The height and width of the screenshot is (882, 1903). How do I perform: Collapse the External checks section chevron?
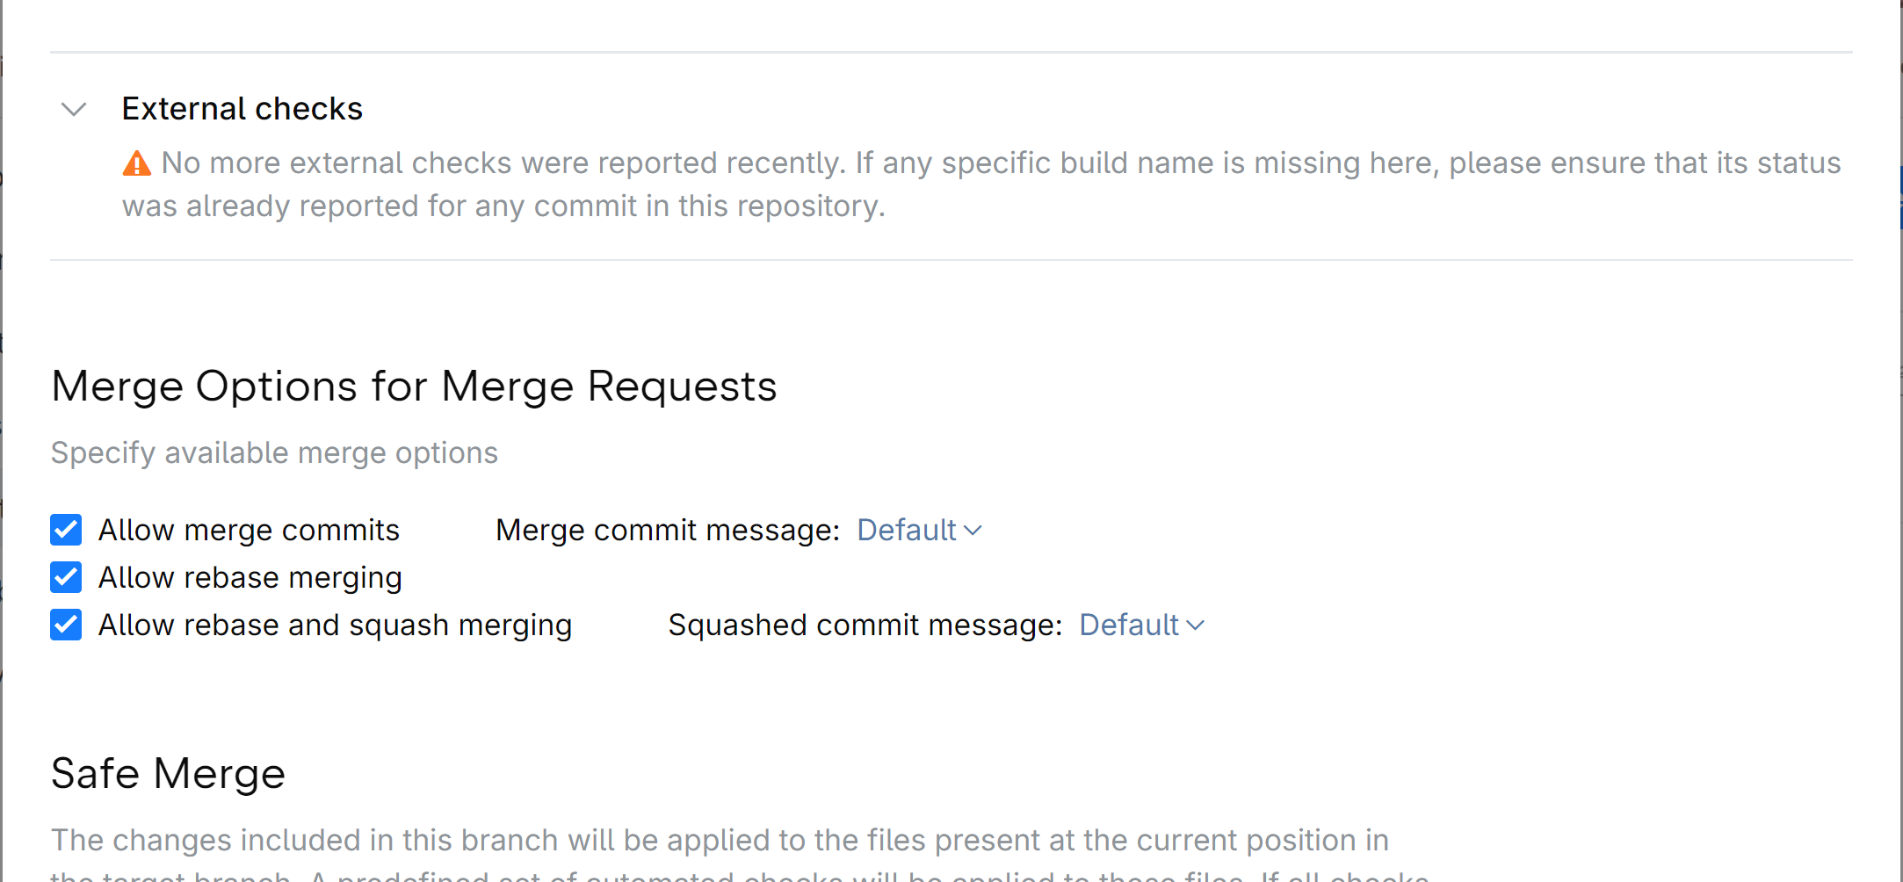[x=74, y=110]
